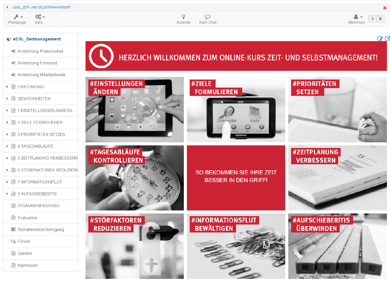This screenshot has height=287, width=390.
Task: Close the course with red X
Action: click(x=385, y=7)
